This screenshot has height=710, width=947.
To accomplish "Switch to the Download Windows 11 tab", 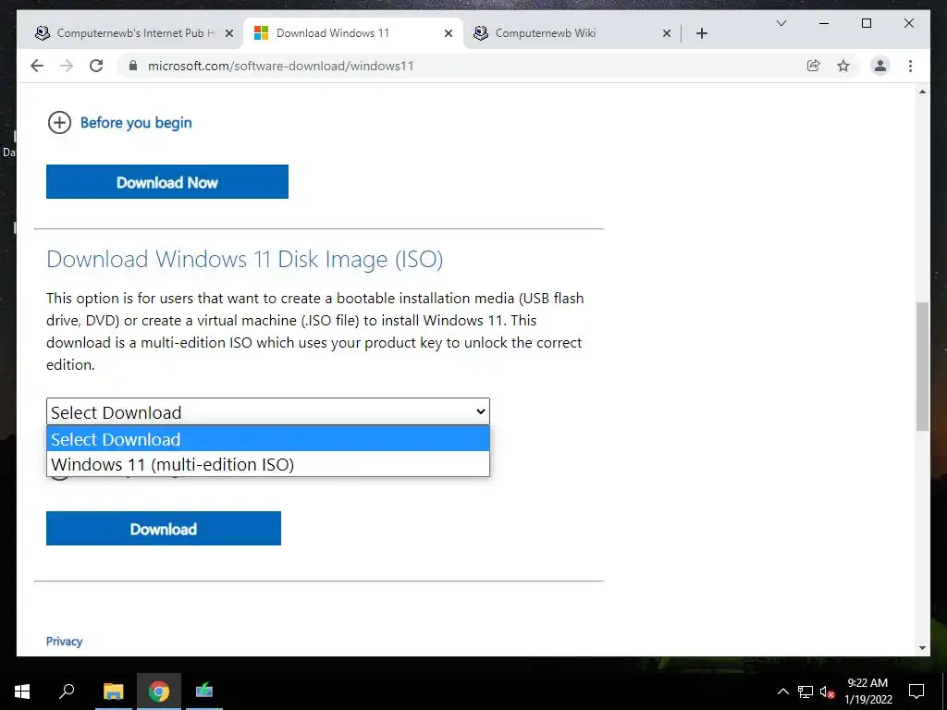I will tap(353, 33).
